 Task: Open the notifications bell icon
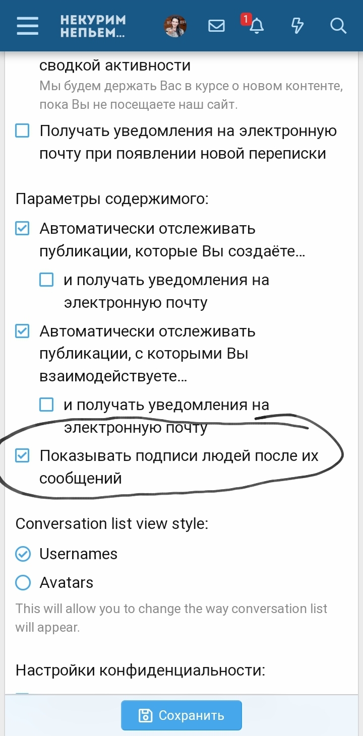click(257, 26)
